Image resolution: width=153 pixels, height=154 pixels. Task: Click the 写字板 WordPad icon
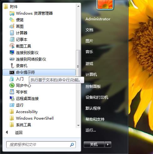coord(12,92)
